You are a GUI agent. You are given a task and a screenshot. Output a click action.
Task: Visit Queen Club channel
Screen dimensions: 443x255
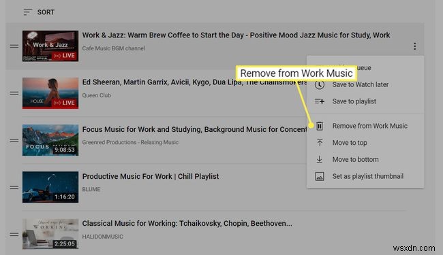click(96, 95)
